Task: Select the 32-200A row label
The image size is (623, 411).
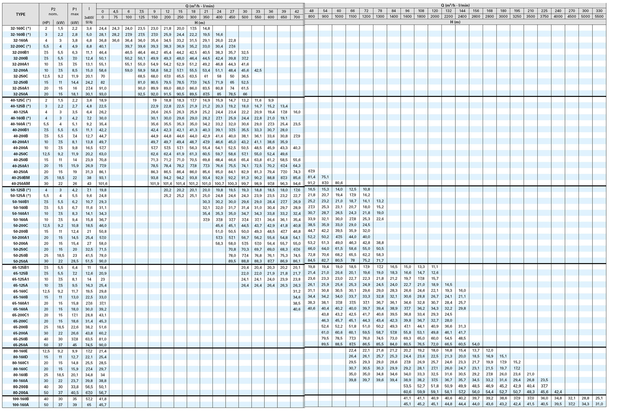Action: [x=20, y=70]
